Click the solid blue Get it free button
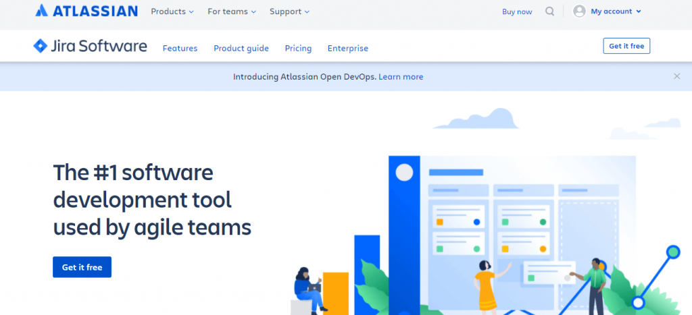 click(x=82, y=267)
